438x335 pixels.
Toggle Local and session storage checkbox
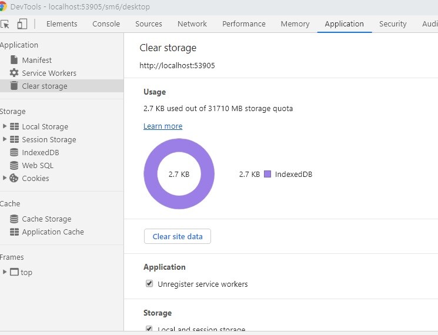[149, 330]
